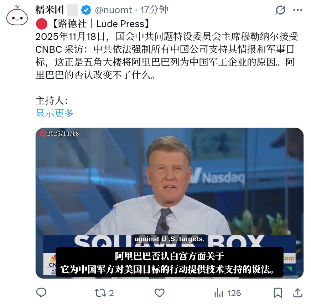
Task: Click the share upload icon
Action: pyautogui.click(x=297, y=293)
